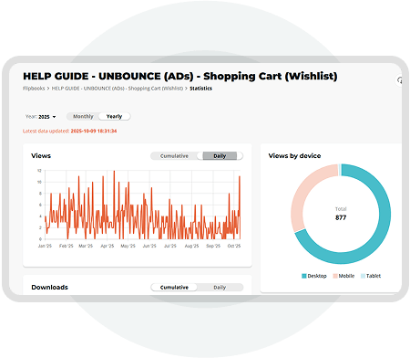Click the Jan '25 axis label
The width and height of the screenshot is (410, 358).
coord(45,246)
